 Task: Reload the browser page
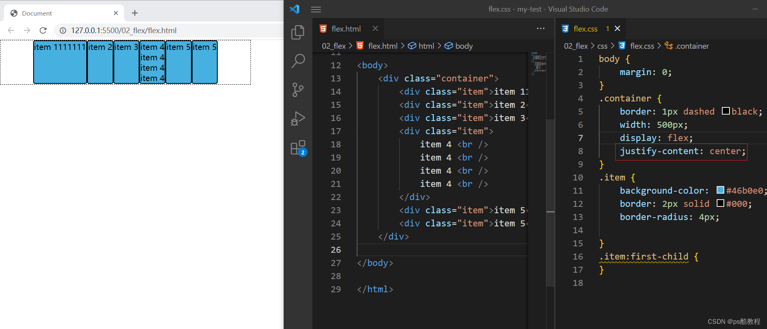(x=43, y=30)
